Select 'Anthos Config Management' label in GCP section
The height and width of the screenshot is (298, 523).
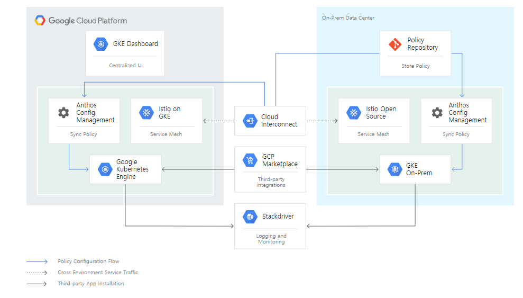tap(95, 112)
